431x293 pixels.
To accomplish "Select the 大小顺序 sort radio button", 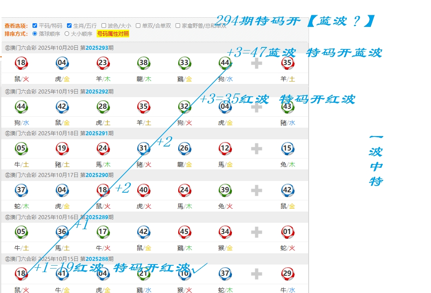I will [x=67, y=34].
